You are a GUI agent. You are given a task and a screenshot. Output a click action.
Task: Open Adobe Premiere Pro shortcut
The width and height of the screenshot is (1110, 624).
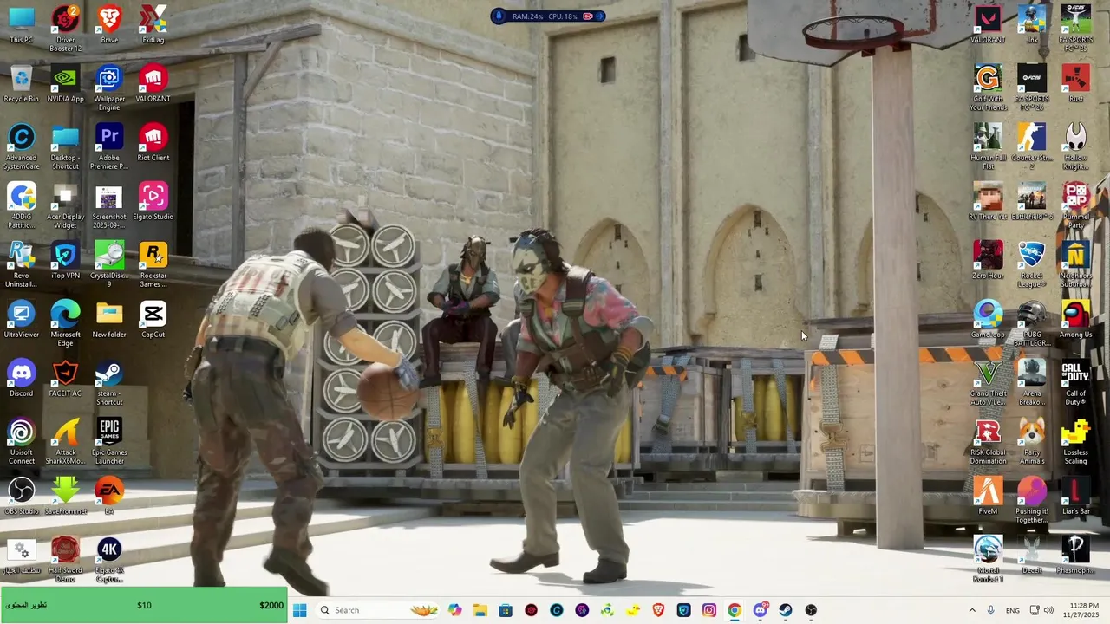[109, 146]
